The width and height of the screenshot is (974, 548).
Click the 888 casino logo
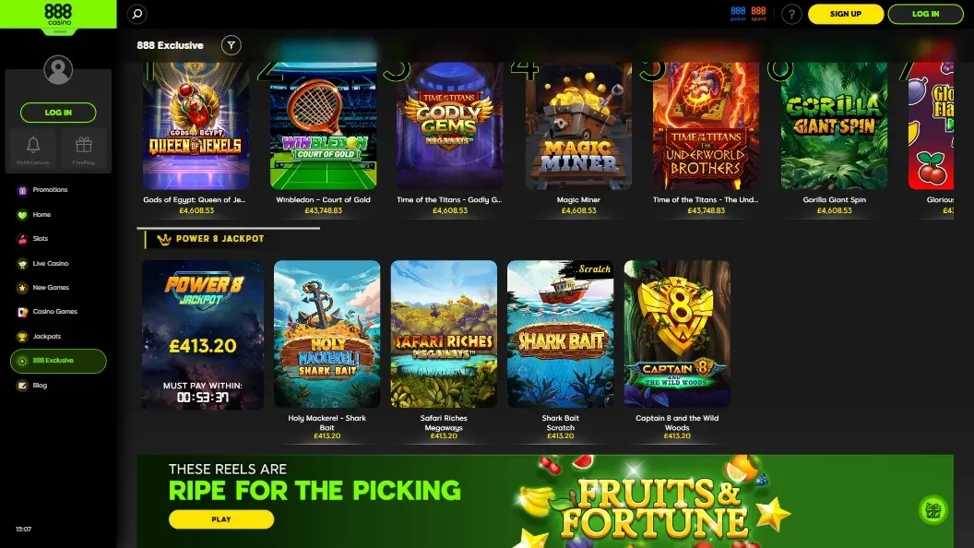[58, 14]
